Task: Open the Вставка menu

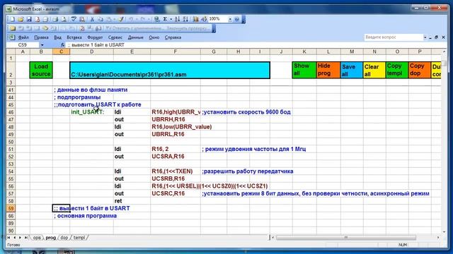Action: (x=74, y=37)
